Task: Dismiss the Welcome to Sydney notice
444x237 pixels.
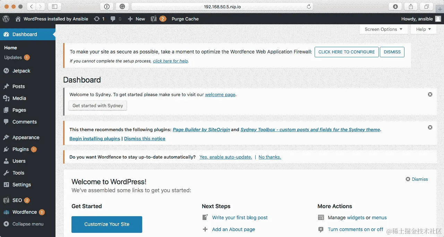Action: click(430, 94)
